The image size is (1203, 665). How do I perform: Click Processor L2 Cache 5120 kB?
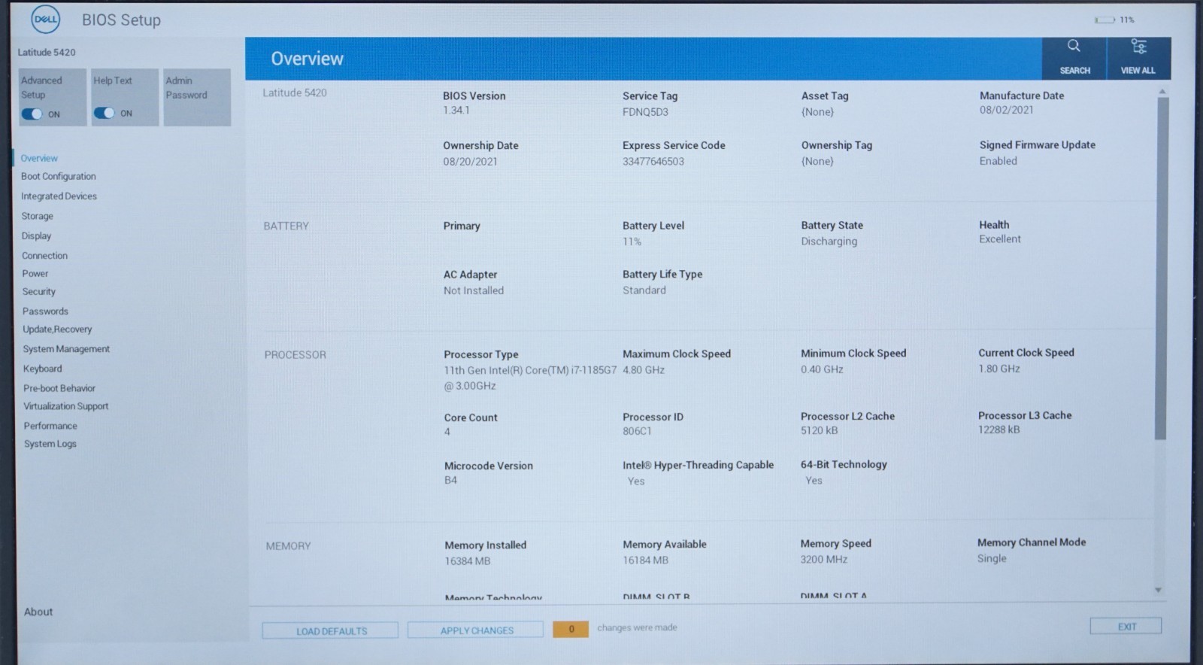(x=819, y=430)
